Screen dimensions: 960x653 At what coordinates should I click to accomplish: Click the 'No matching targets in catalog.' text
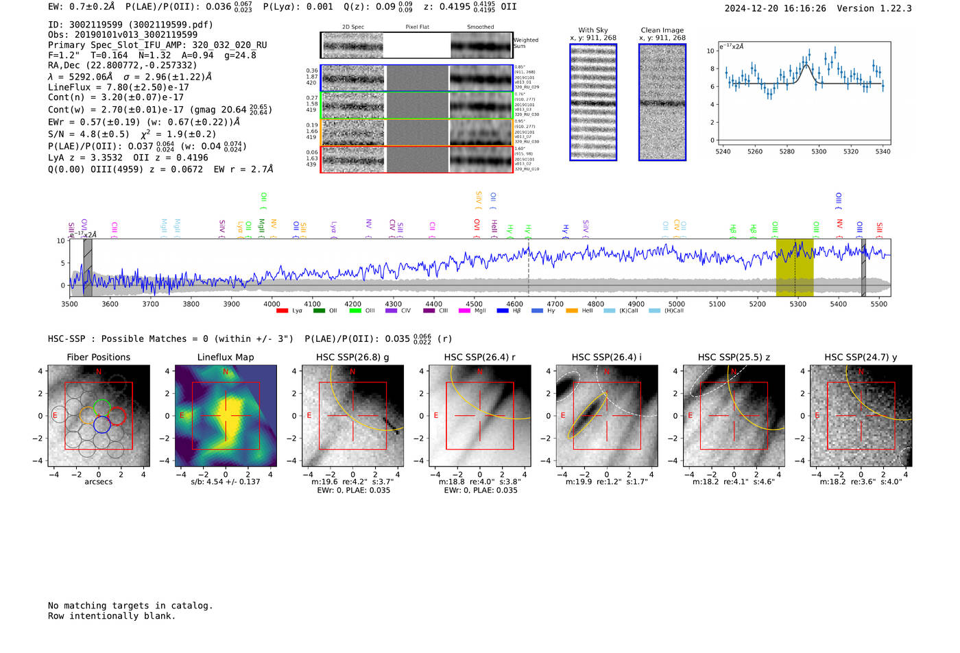[130, 606]
